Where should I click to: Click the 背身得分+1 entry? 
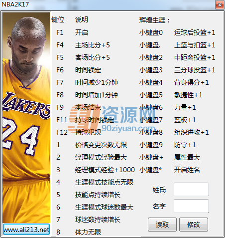pyautogui.click(x=192, y=82)
